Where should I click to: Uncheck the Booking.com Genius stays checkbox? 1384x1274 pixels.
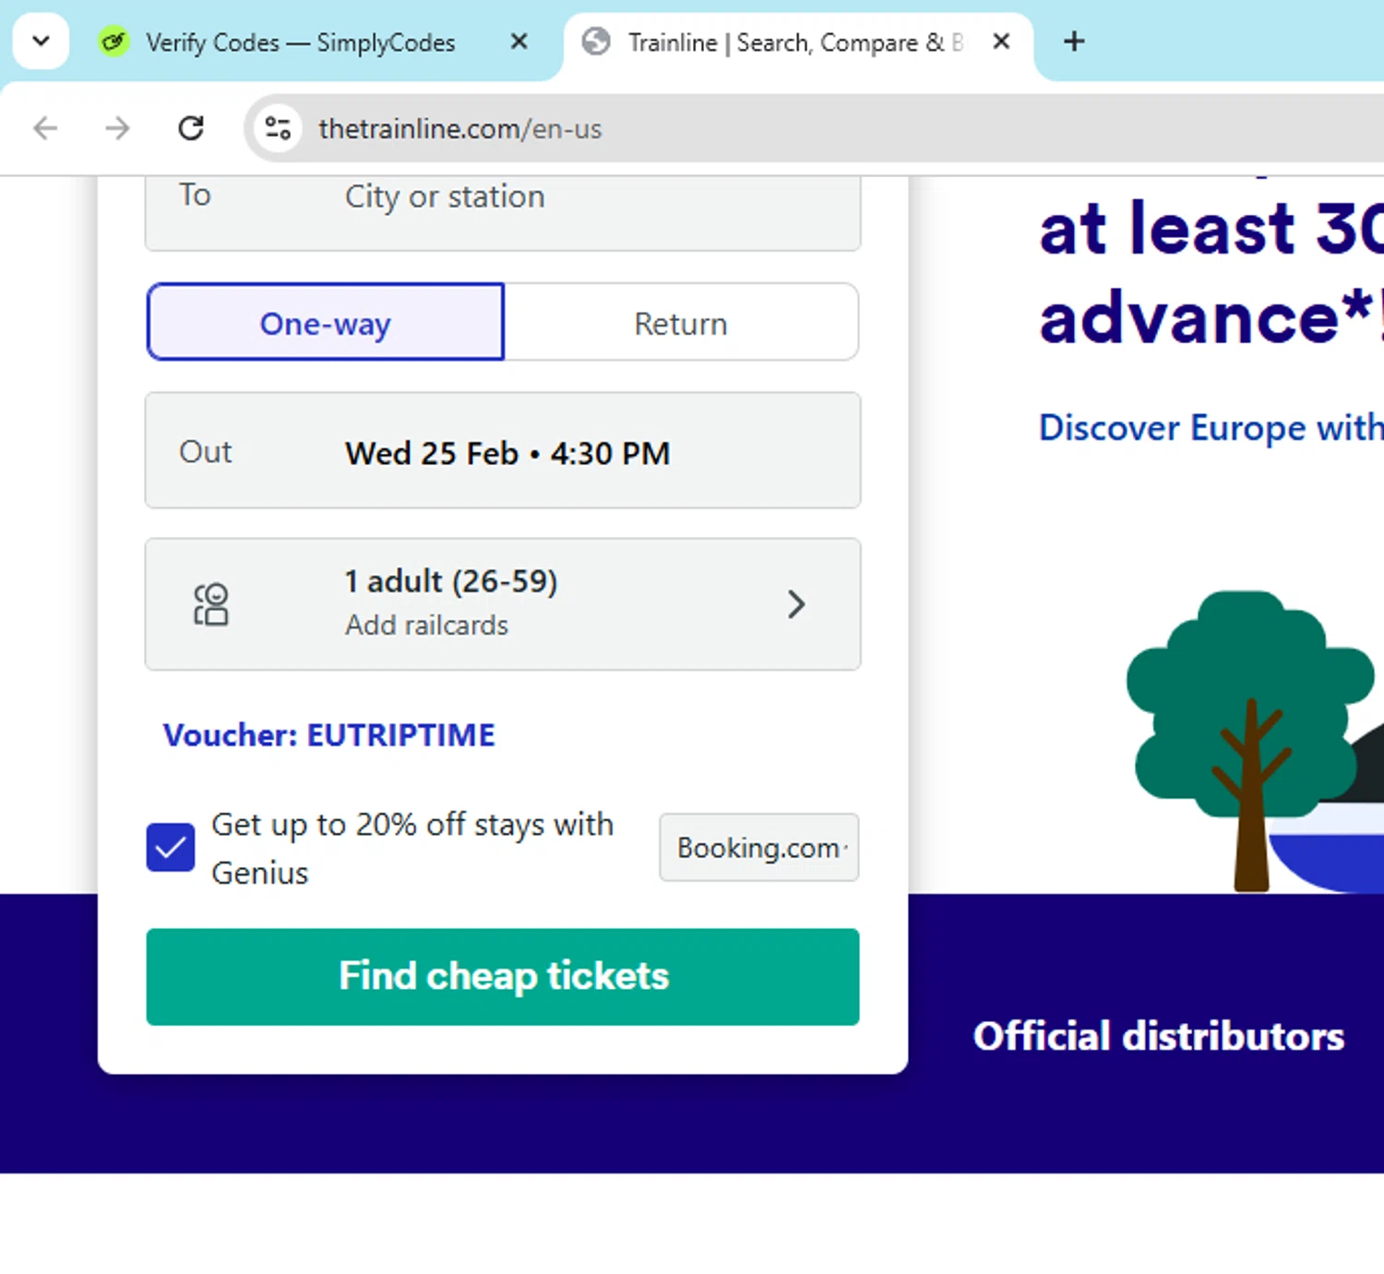(171, 847)
